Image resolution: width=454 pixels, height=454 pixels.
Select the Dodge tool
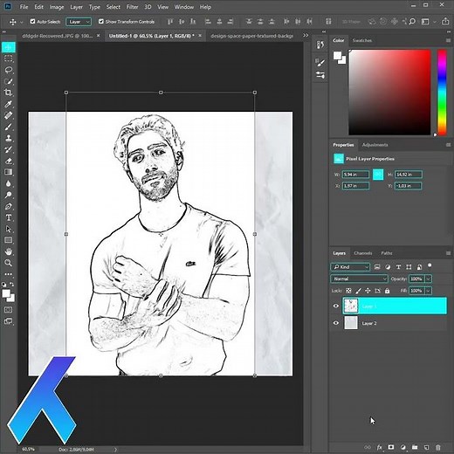9,195
